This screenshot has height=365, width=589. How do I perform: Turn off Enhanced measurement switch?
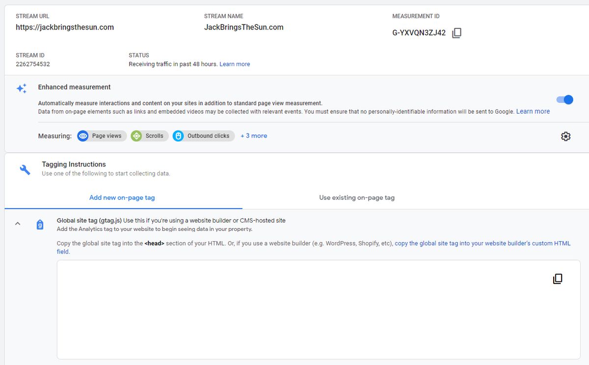click(565, 100)
